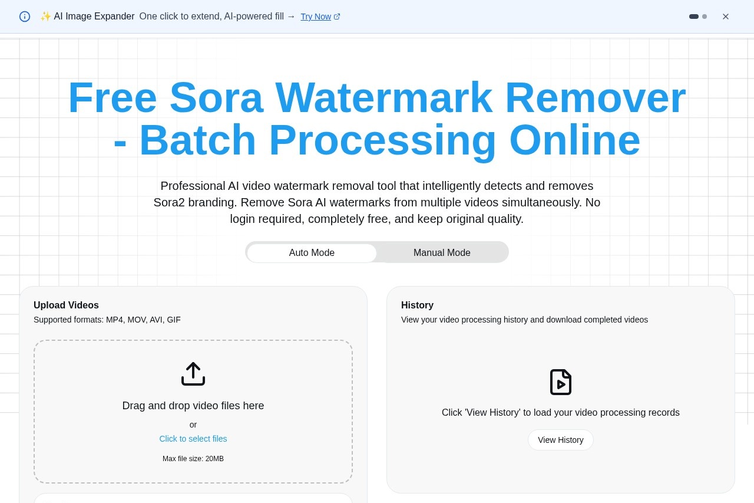Click the Upload Videos panel heading
Image resolution: width=754 pixels, height=503 pixels.
pyautogui.click(x=66, y=305)
